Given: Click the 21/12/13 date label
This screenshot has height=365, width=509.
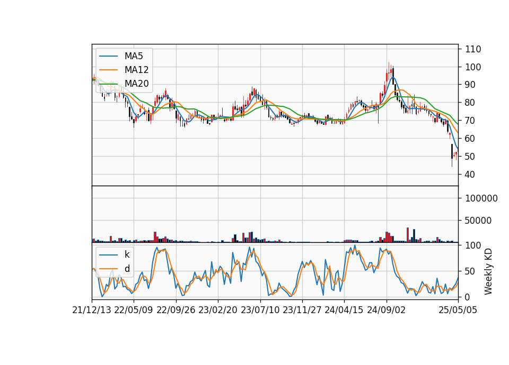Looking at the screenshot, I should tap(92, 310).
